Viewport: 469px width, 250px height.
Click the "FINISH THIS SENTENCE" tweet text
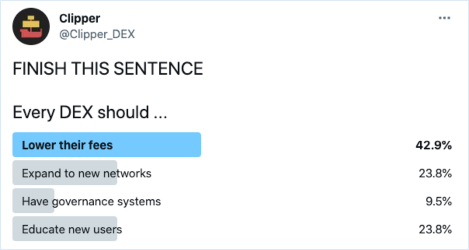[108, 68]
